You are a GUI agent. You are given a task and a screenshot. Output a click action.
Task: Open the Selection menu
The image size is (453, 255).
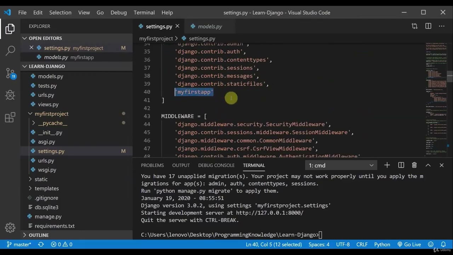pyautogui.click(x=60, y=12)
